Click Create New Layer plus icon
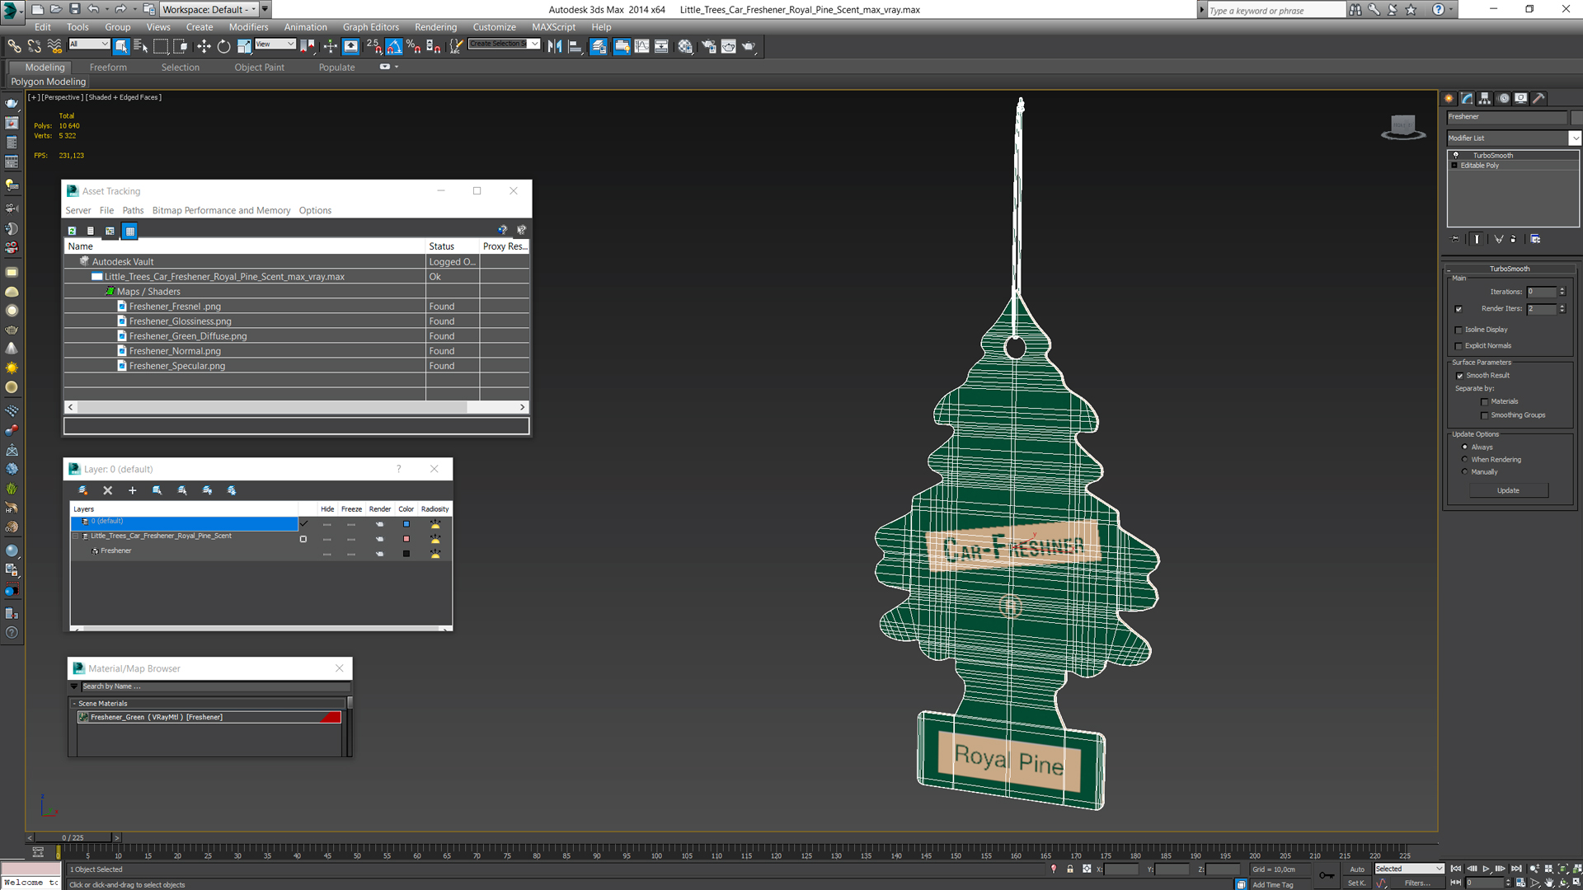 click(132, 490)
